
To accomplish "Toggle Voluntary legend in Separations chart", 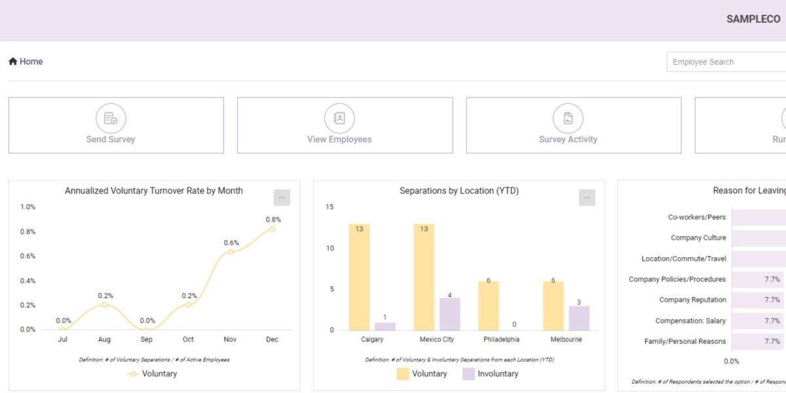I will (x=421, y=374).
